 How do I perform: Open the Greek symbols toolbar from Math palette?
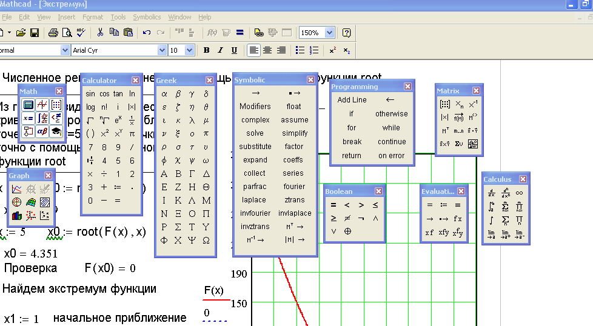click(x=42, y=131)
